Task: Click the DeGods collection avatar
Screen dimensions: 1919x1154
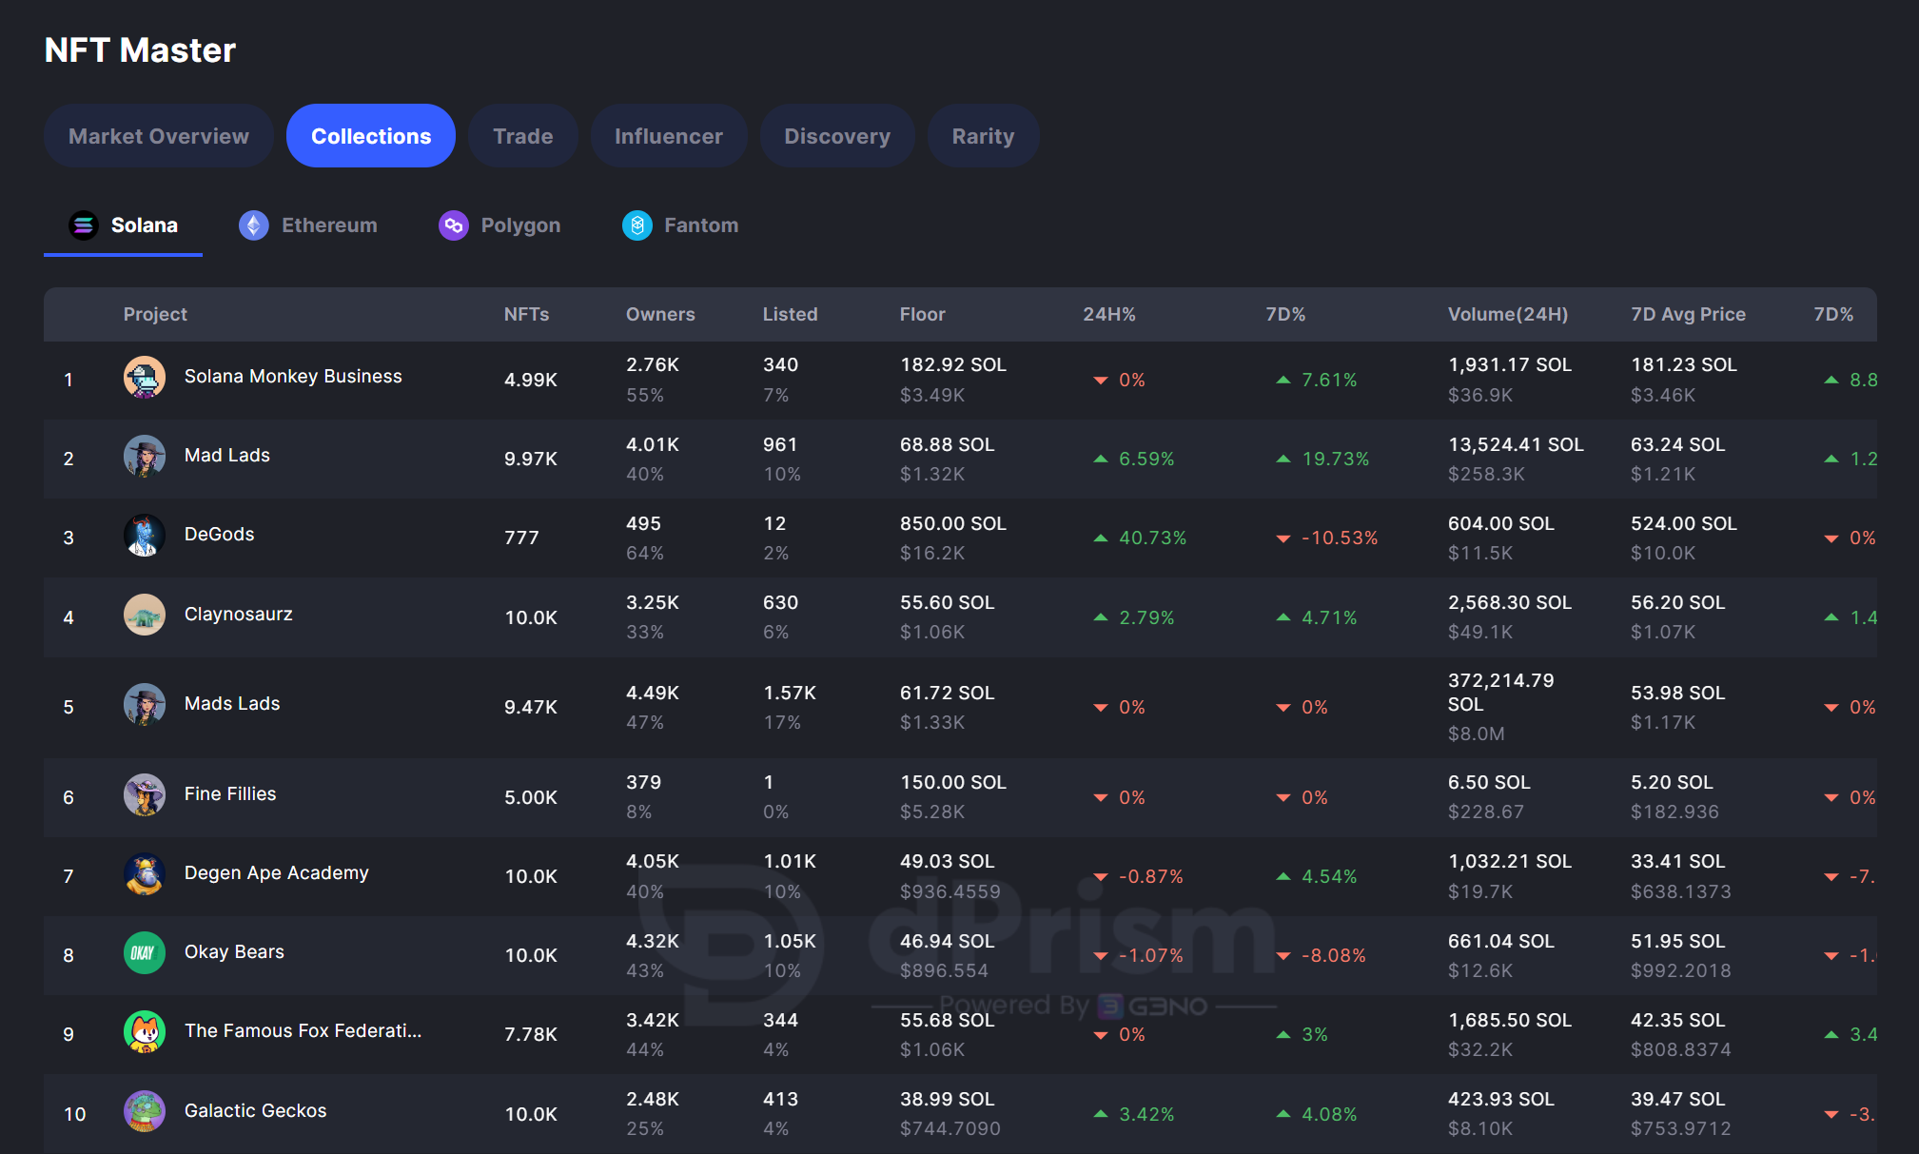Action: point(145,536)
